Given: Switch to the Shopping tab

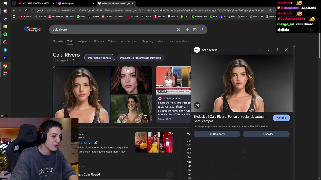Looking at the screenshot, I should (147, 41).
